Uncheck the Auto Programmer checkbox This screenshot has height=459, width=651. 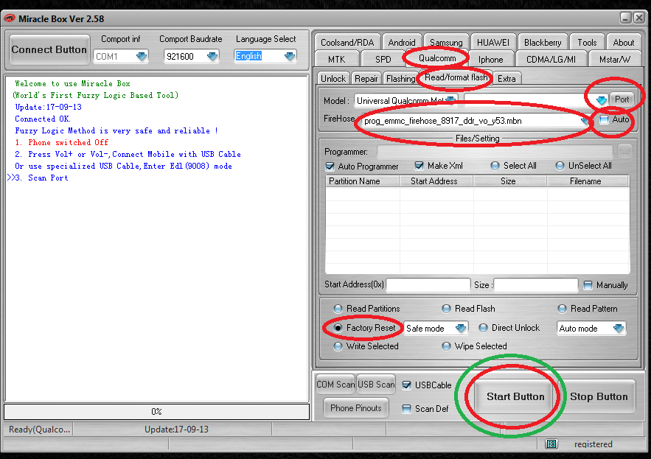[x=330, y=167]
